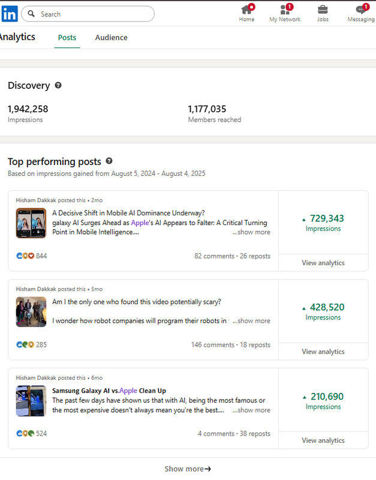
Task: Click the LinkedIn logo icon
Action: point(10,14)
